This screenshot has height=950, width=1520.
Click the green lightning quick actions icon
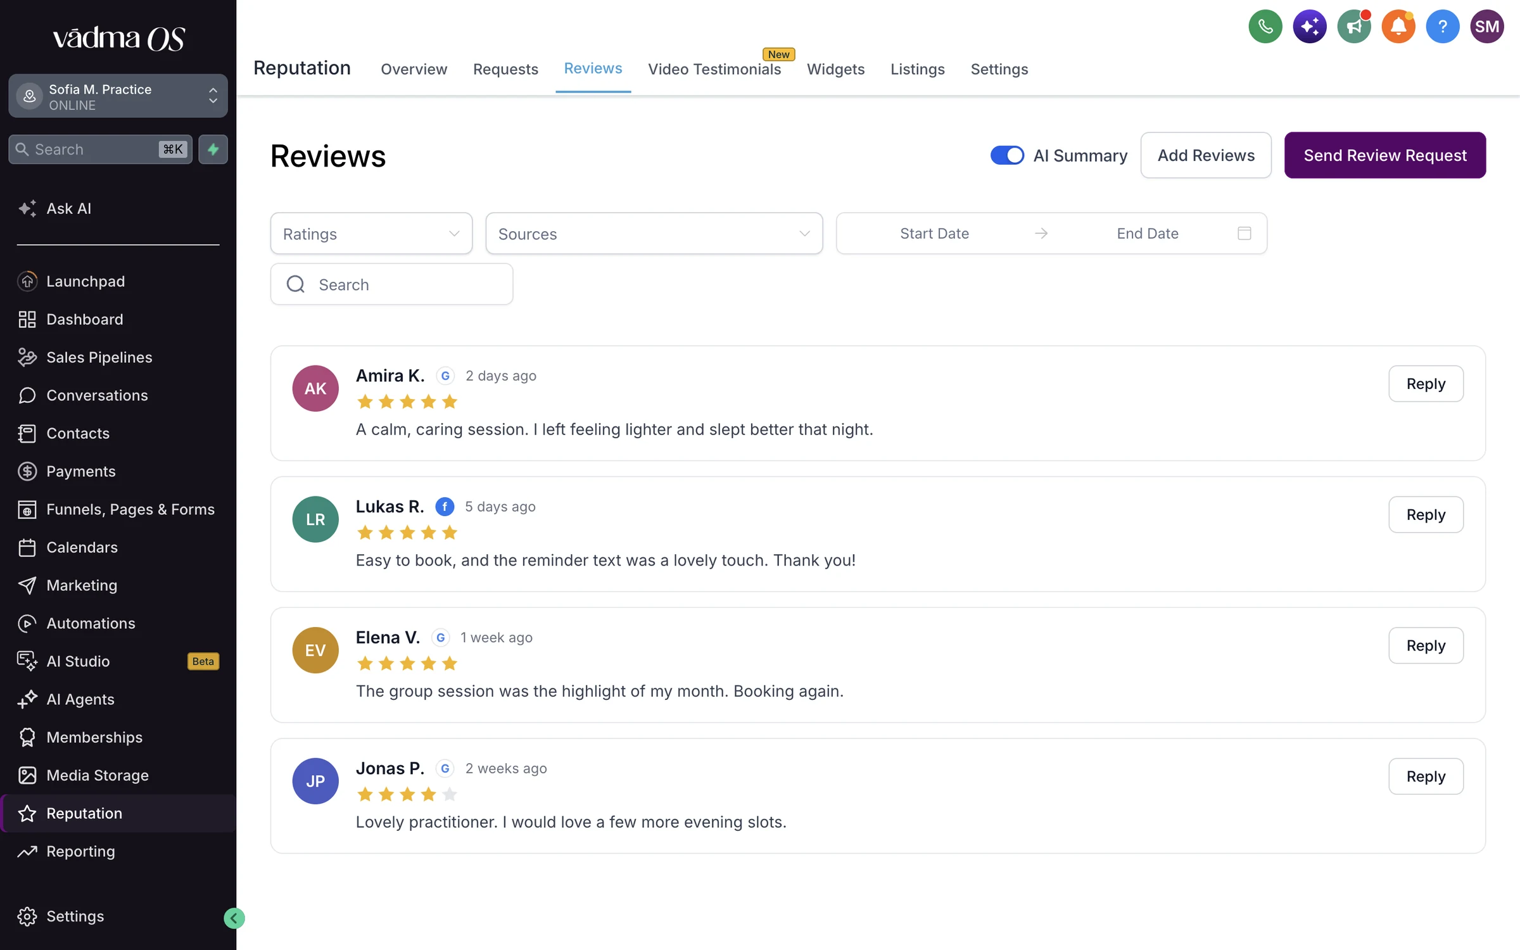(213, 149)
